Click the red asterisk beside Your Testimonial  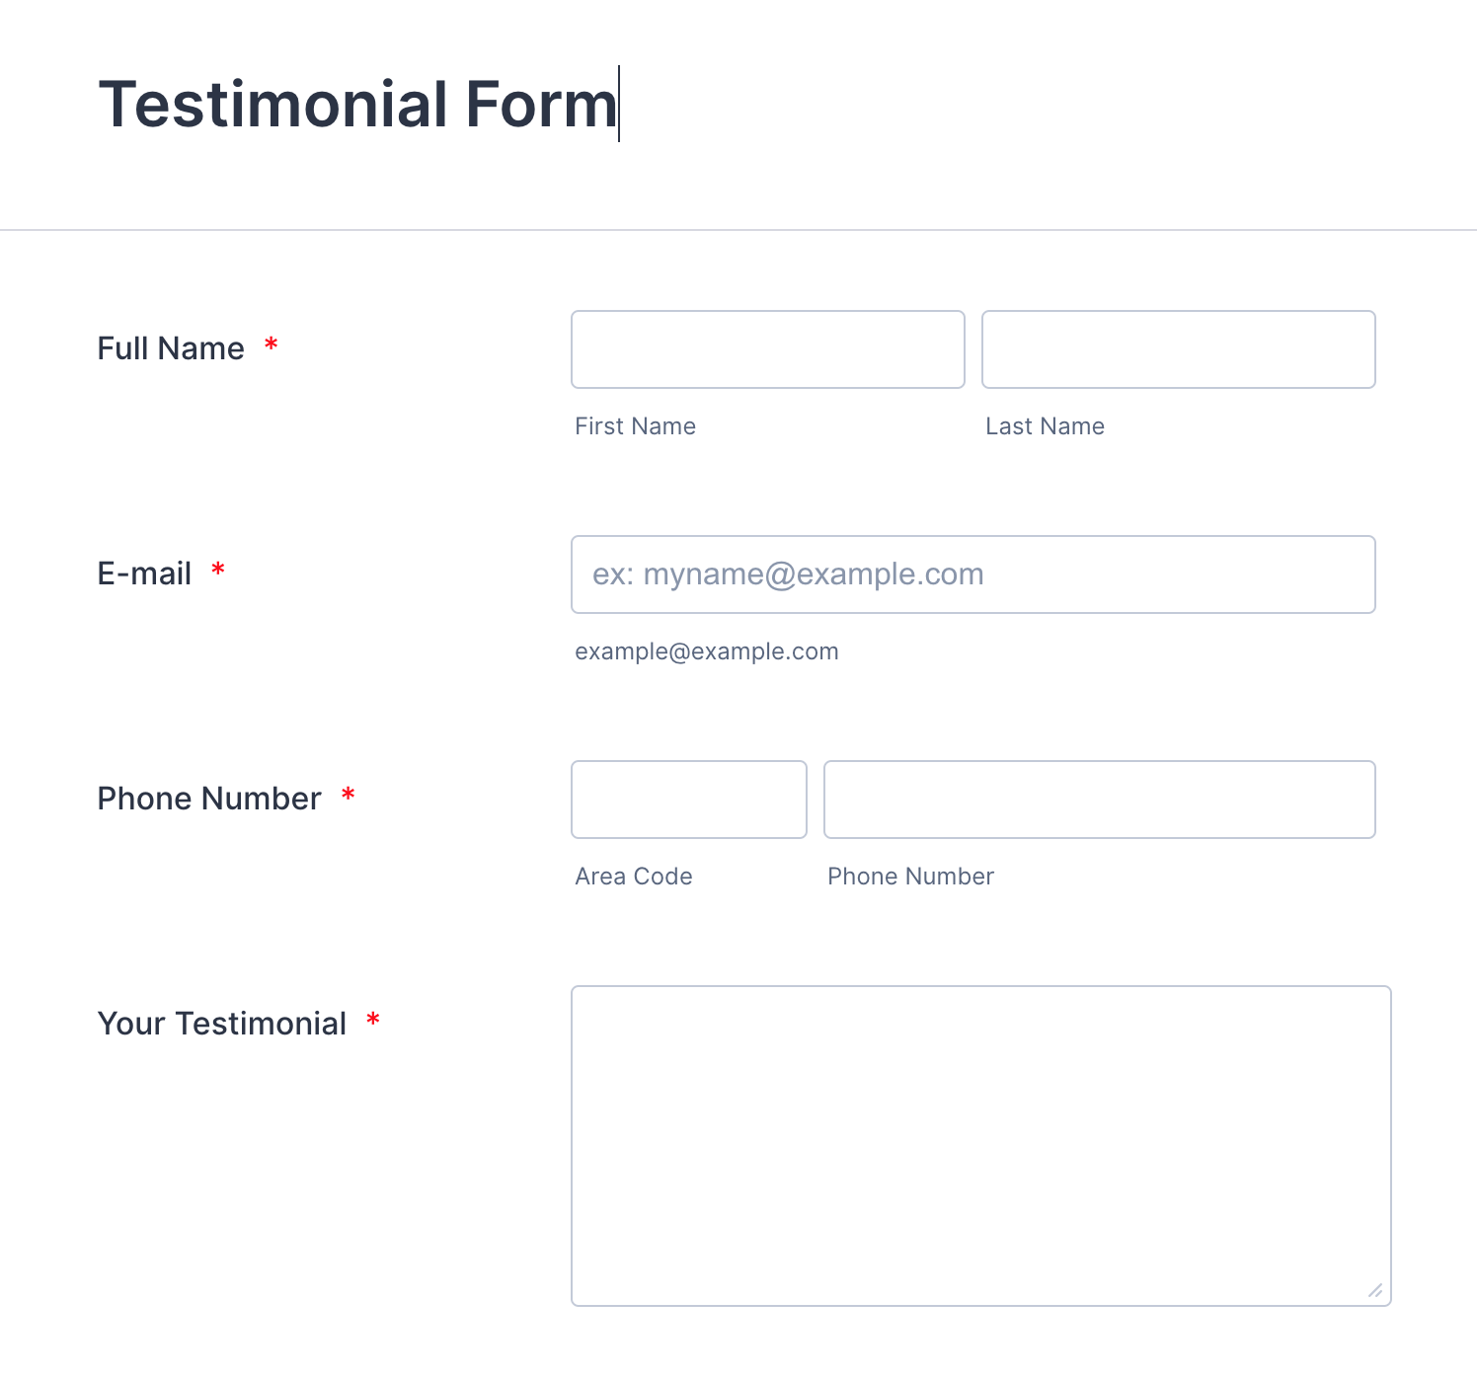pyautogui.click(x=373, y=1021)
